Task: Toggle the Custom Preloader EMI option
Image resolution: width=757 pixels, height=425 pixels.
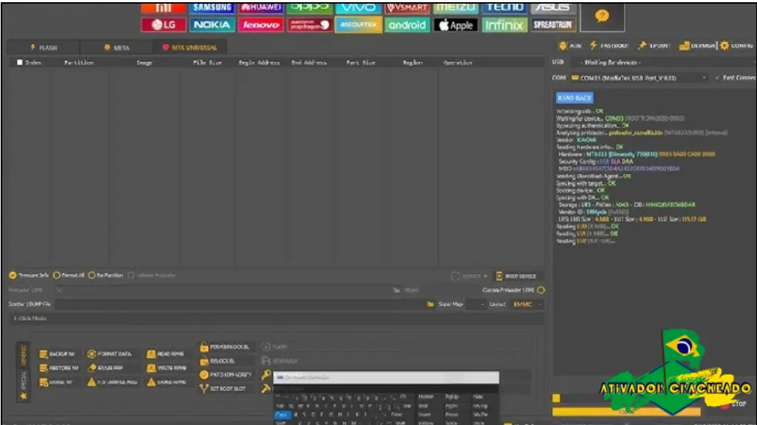Action: 540,290
